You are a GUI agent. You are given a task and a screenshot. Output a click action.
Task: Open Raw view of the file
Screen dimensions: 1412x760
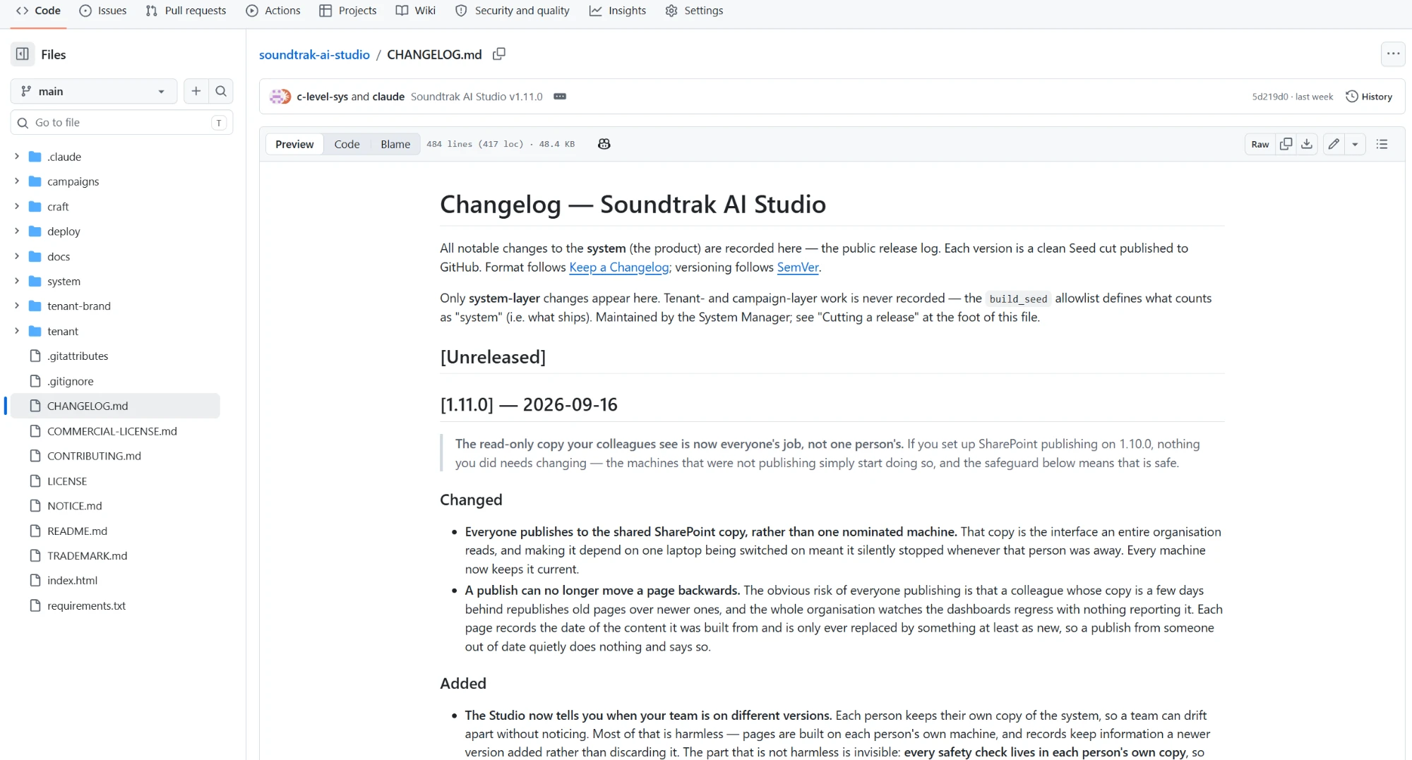click(x=1260, y=144)
